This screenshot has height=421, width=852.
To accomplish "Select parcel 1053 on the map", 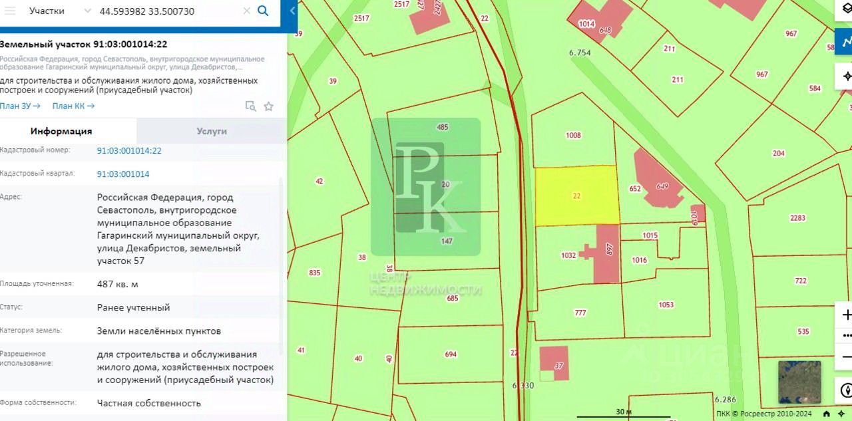I will (666, 305).
